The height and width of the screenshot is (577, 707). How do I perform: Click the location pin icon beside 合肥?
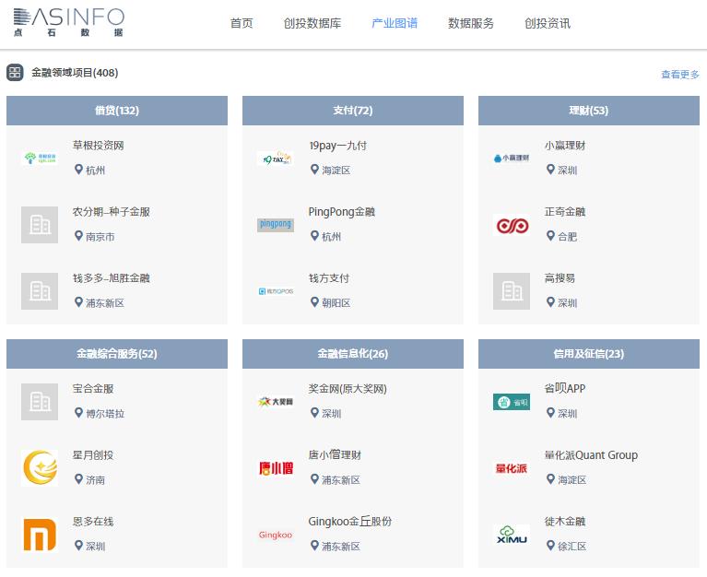(x=550, y=236)
